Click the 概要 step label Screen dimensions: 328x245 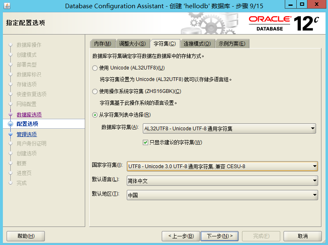(21, 163)
